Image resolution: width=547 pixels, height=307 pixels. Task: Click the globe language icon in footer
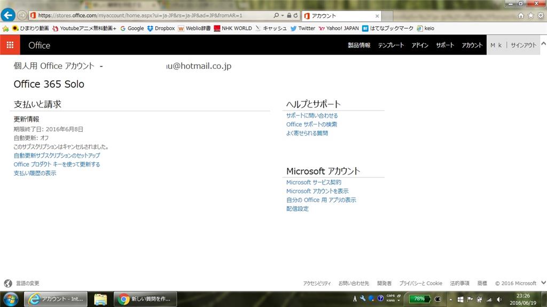point(8,284)
